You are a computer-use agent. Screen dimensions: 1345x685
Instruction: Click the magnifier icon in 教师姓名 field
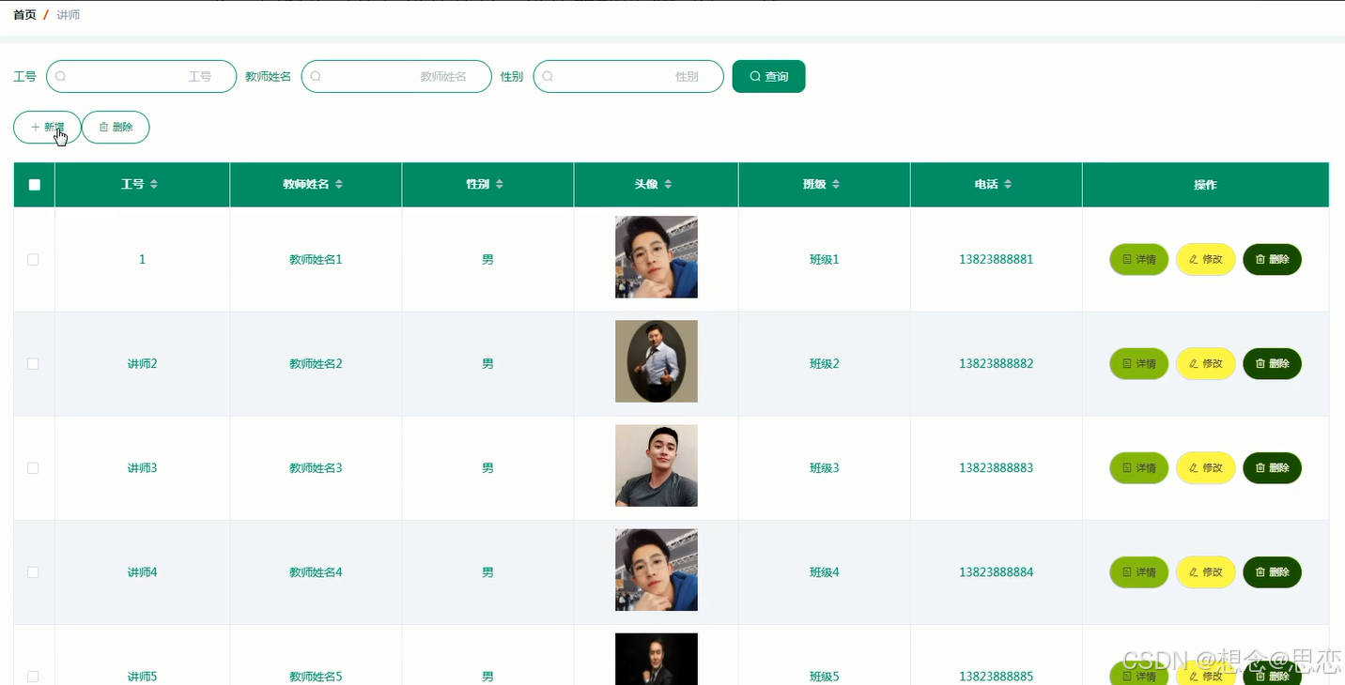pyautogui.click(x=317, y=76)
